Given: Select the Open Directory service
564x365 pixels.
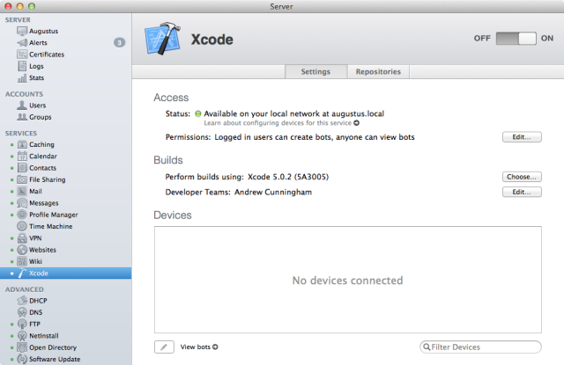Looking at the screenshot, I should coord(53,347).
